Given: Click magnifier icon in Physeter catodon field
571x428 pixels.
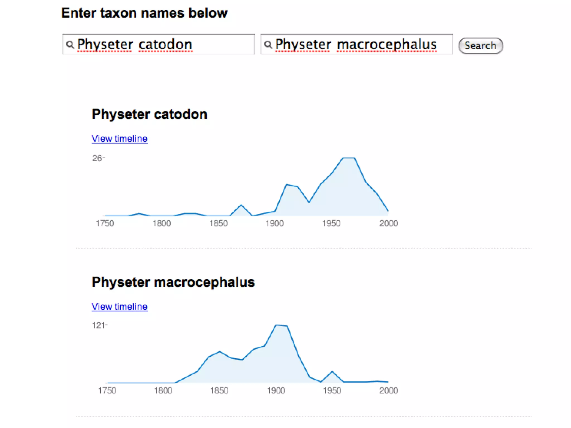Looking at the screenshot, I should coord(70,45).
